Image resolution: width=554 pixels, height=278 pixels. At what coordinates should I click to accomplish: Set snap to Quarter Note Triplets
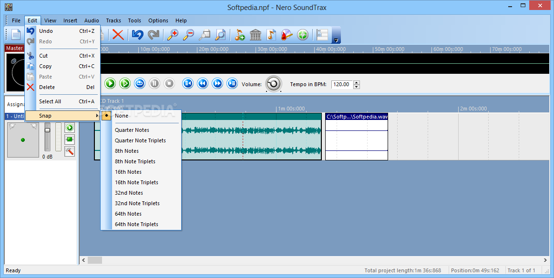tap(141, 140)
